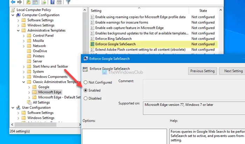245x144 pixels.
Task: Click the Help description text area
Action: pyautogui.click(x=207, y=136)
